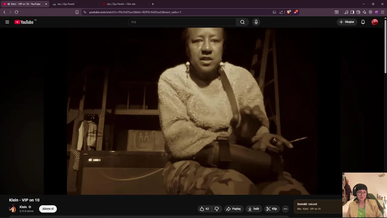
Task: Go forward with the browser forward arrow
Action: 10,12
